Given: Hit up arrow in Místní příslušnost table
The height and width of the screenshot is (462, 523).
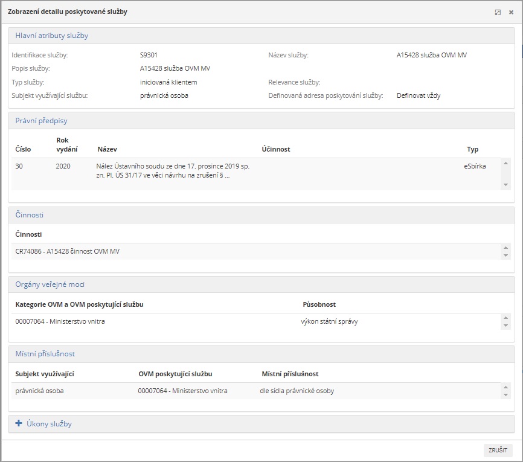Looking at the screenshot, I should coord(505,386).
